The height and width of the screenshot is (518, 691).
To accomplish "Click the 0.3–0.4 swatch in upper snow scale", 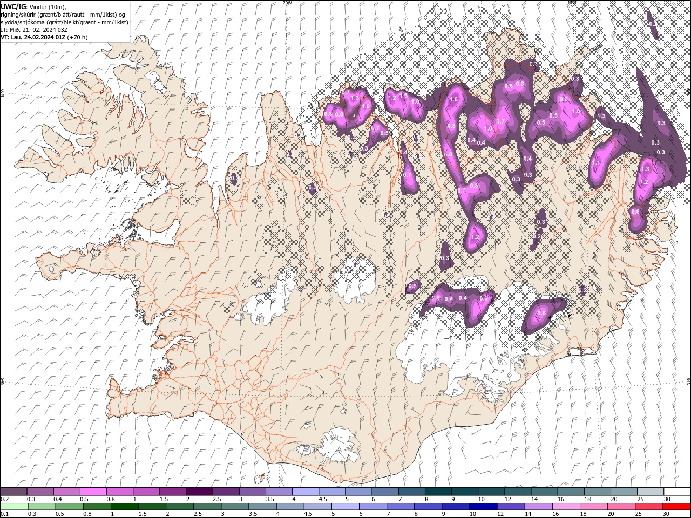I will point(40,492).
